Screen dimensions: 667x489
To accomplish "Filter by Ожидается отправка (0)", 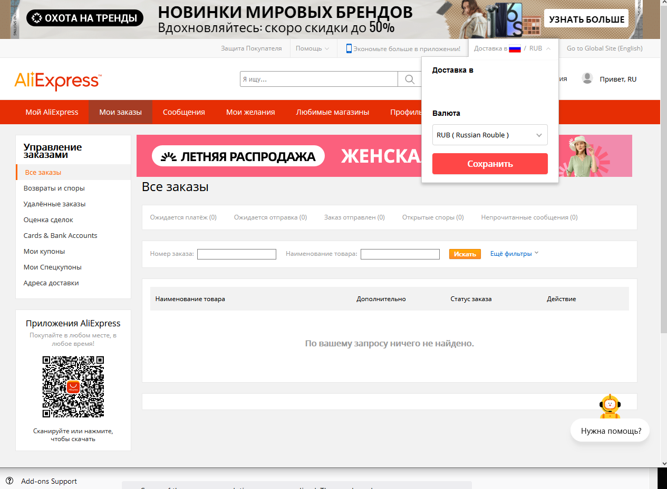I will click(270, 217).
